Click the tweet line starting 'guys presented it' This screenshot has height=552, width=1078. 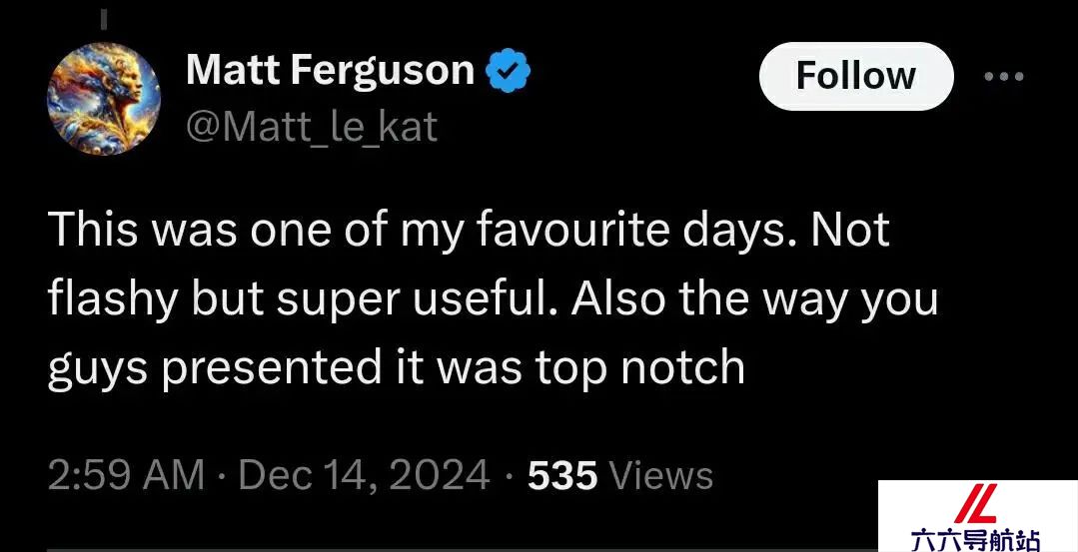coord(397,369)
